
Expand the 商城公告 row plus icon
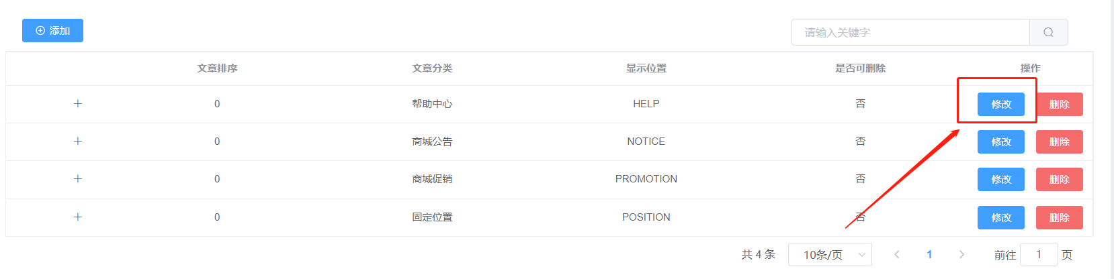(x=78, y=141)
